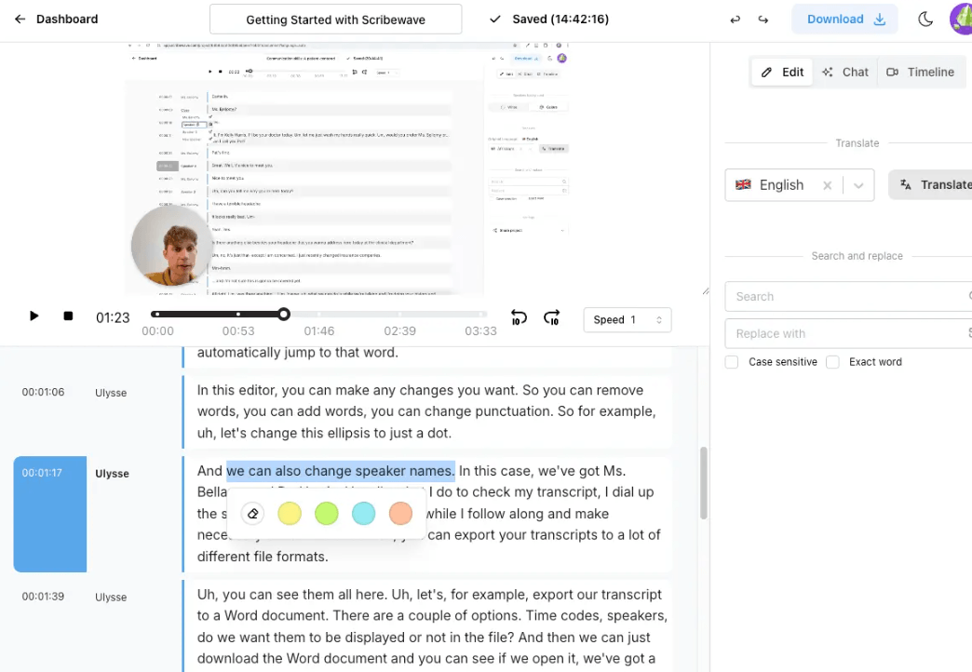The width and height of the screenshot is (972, 672).
Task: Enable the Case sensitive checkbox
Action: (732, 362)
